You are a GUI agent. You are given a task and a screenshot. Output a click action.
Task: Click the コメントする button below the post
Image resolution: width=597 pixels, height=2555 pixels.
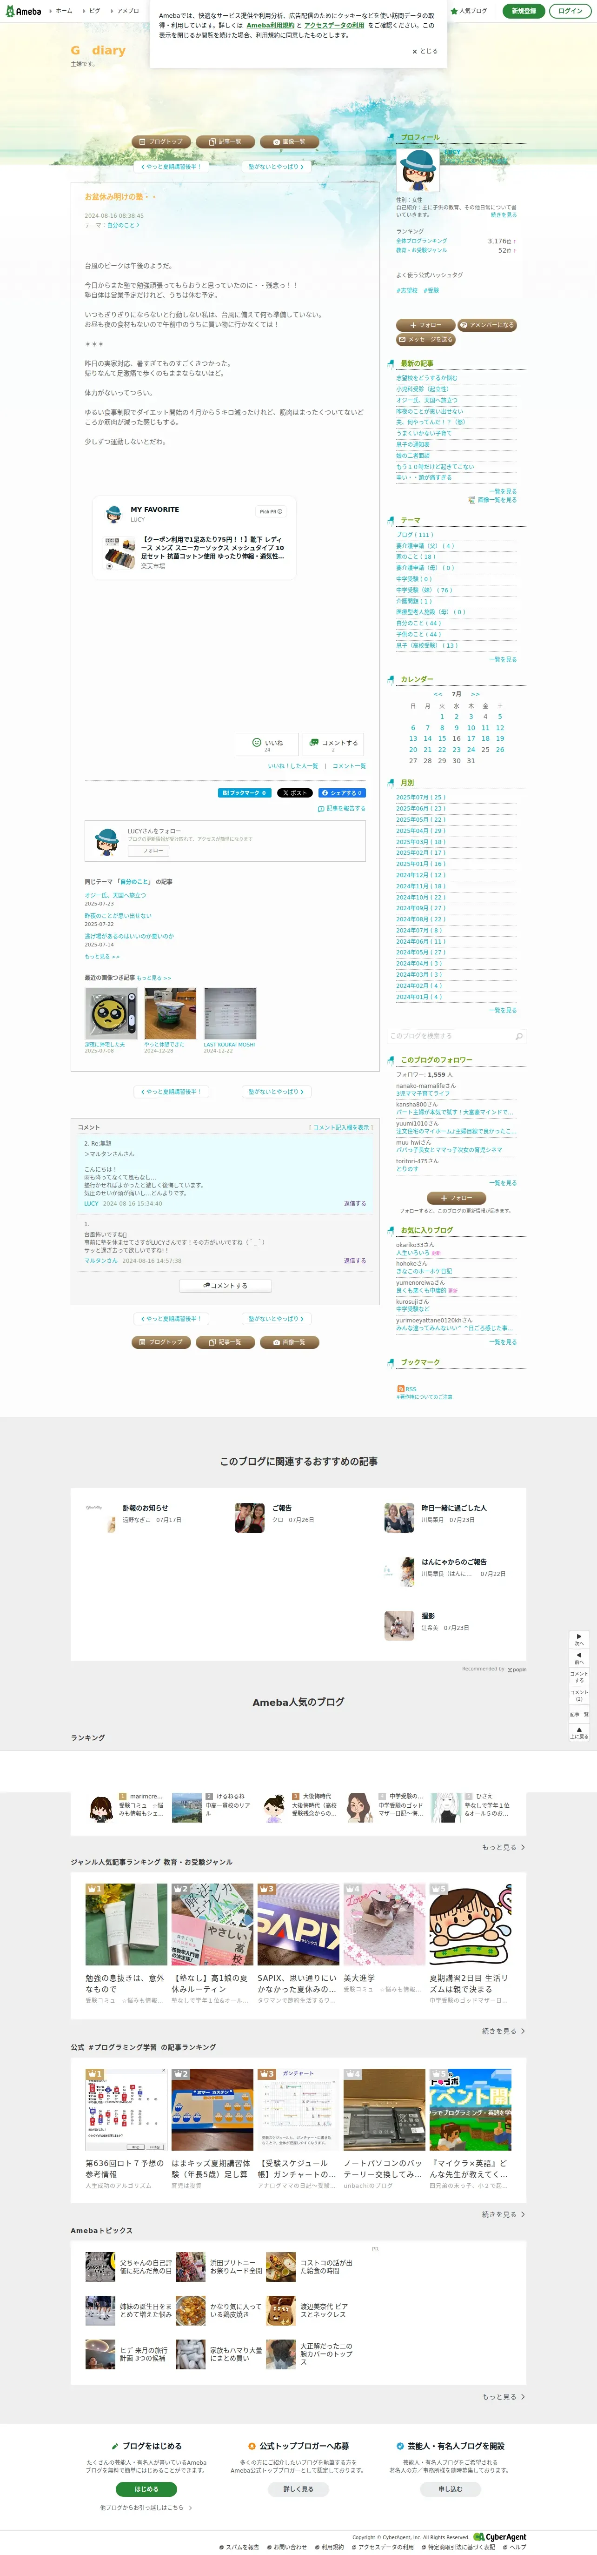pyautogui.click(x=333, y=744)
